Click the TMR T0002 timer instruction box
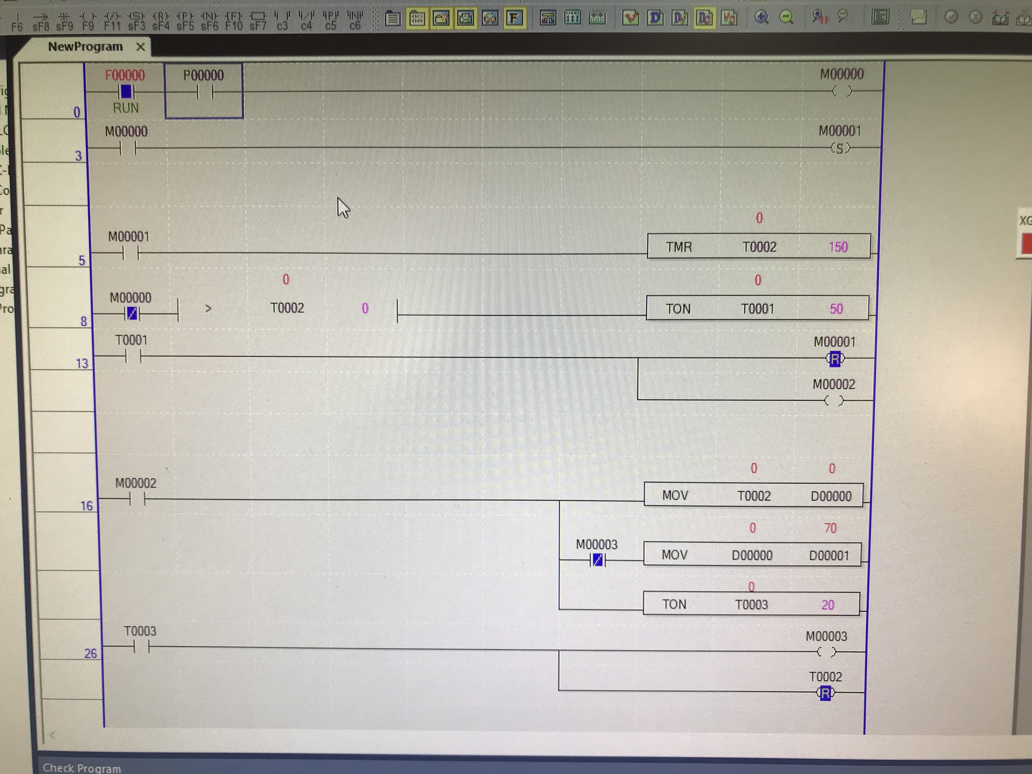Image resolution: width=1032 pixels, height=774 pixels. pos(758,246)
